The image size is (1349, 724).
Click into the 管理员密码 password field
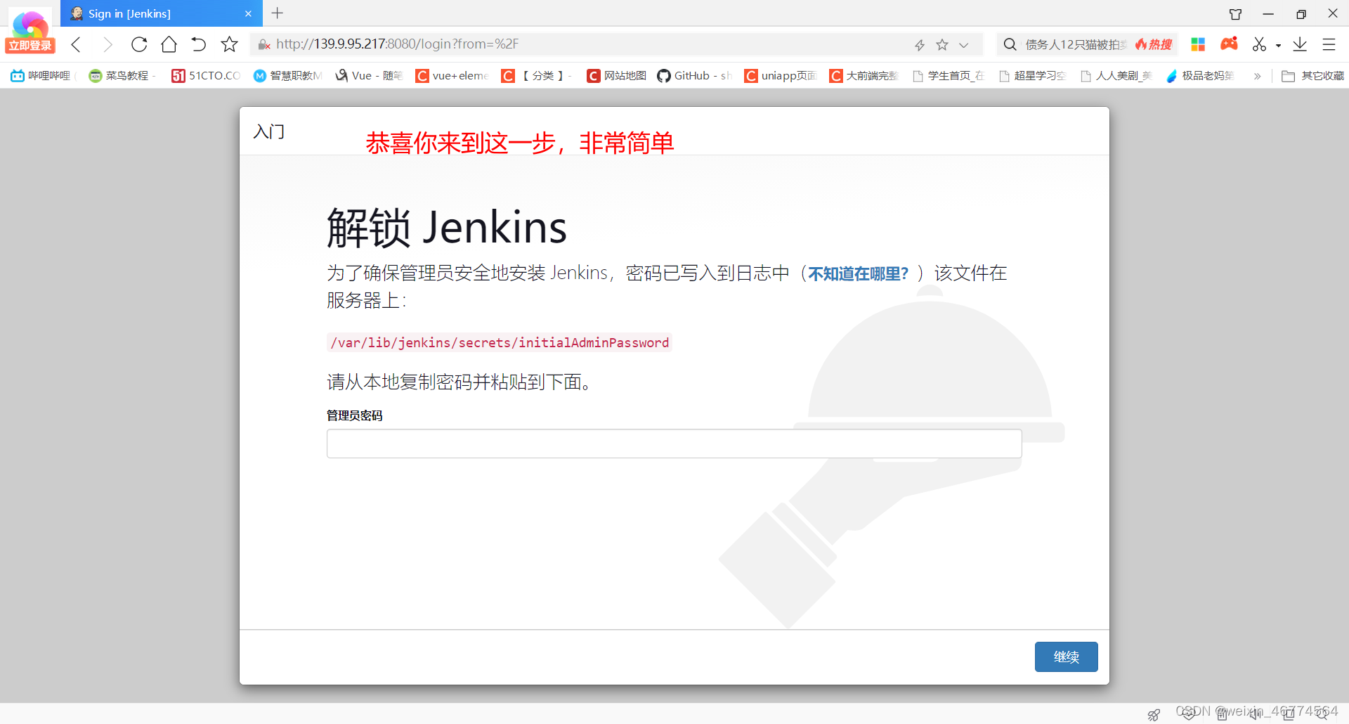(x=674, y=444)
